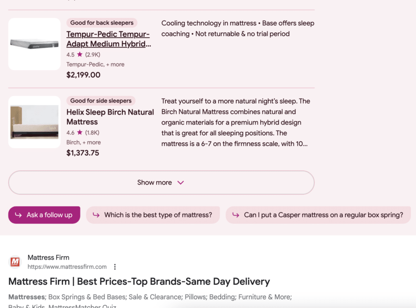The image size is (416, 308).
Task: Open the Helix Sleep Birch mattress thumbnail
Action: point(35,122)
